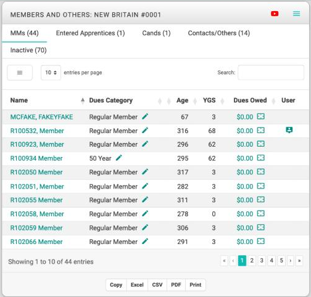The width and height of the screenshot is (311, 297).
Task: Edit dues category for R102066 Member
Action: point(145,242)
